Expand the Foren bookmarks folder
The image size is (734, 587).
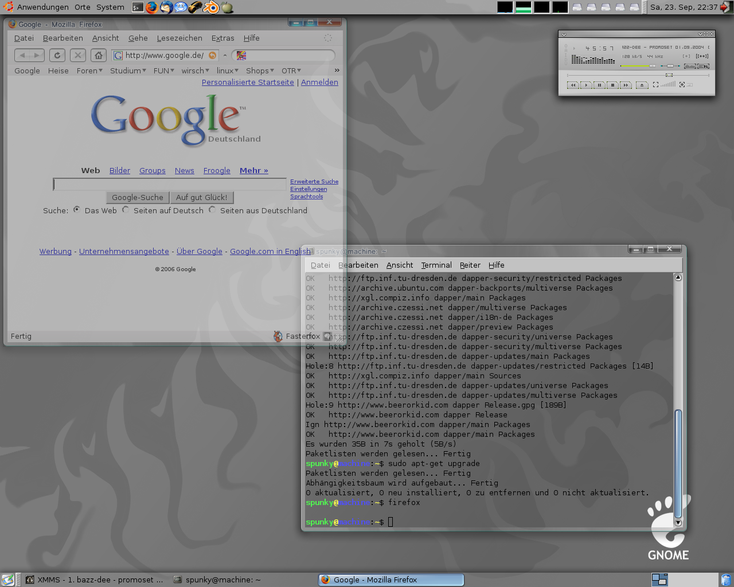click(x=89, y=71)
